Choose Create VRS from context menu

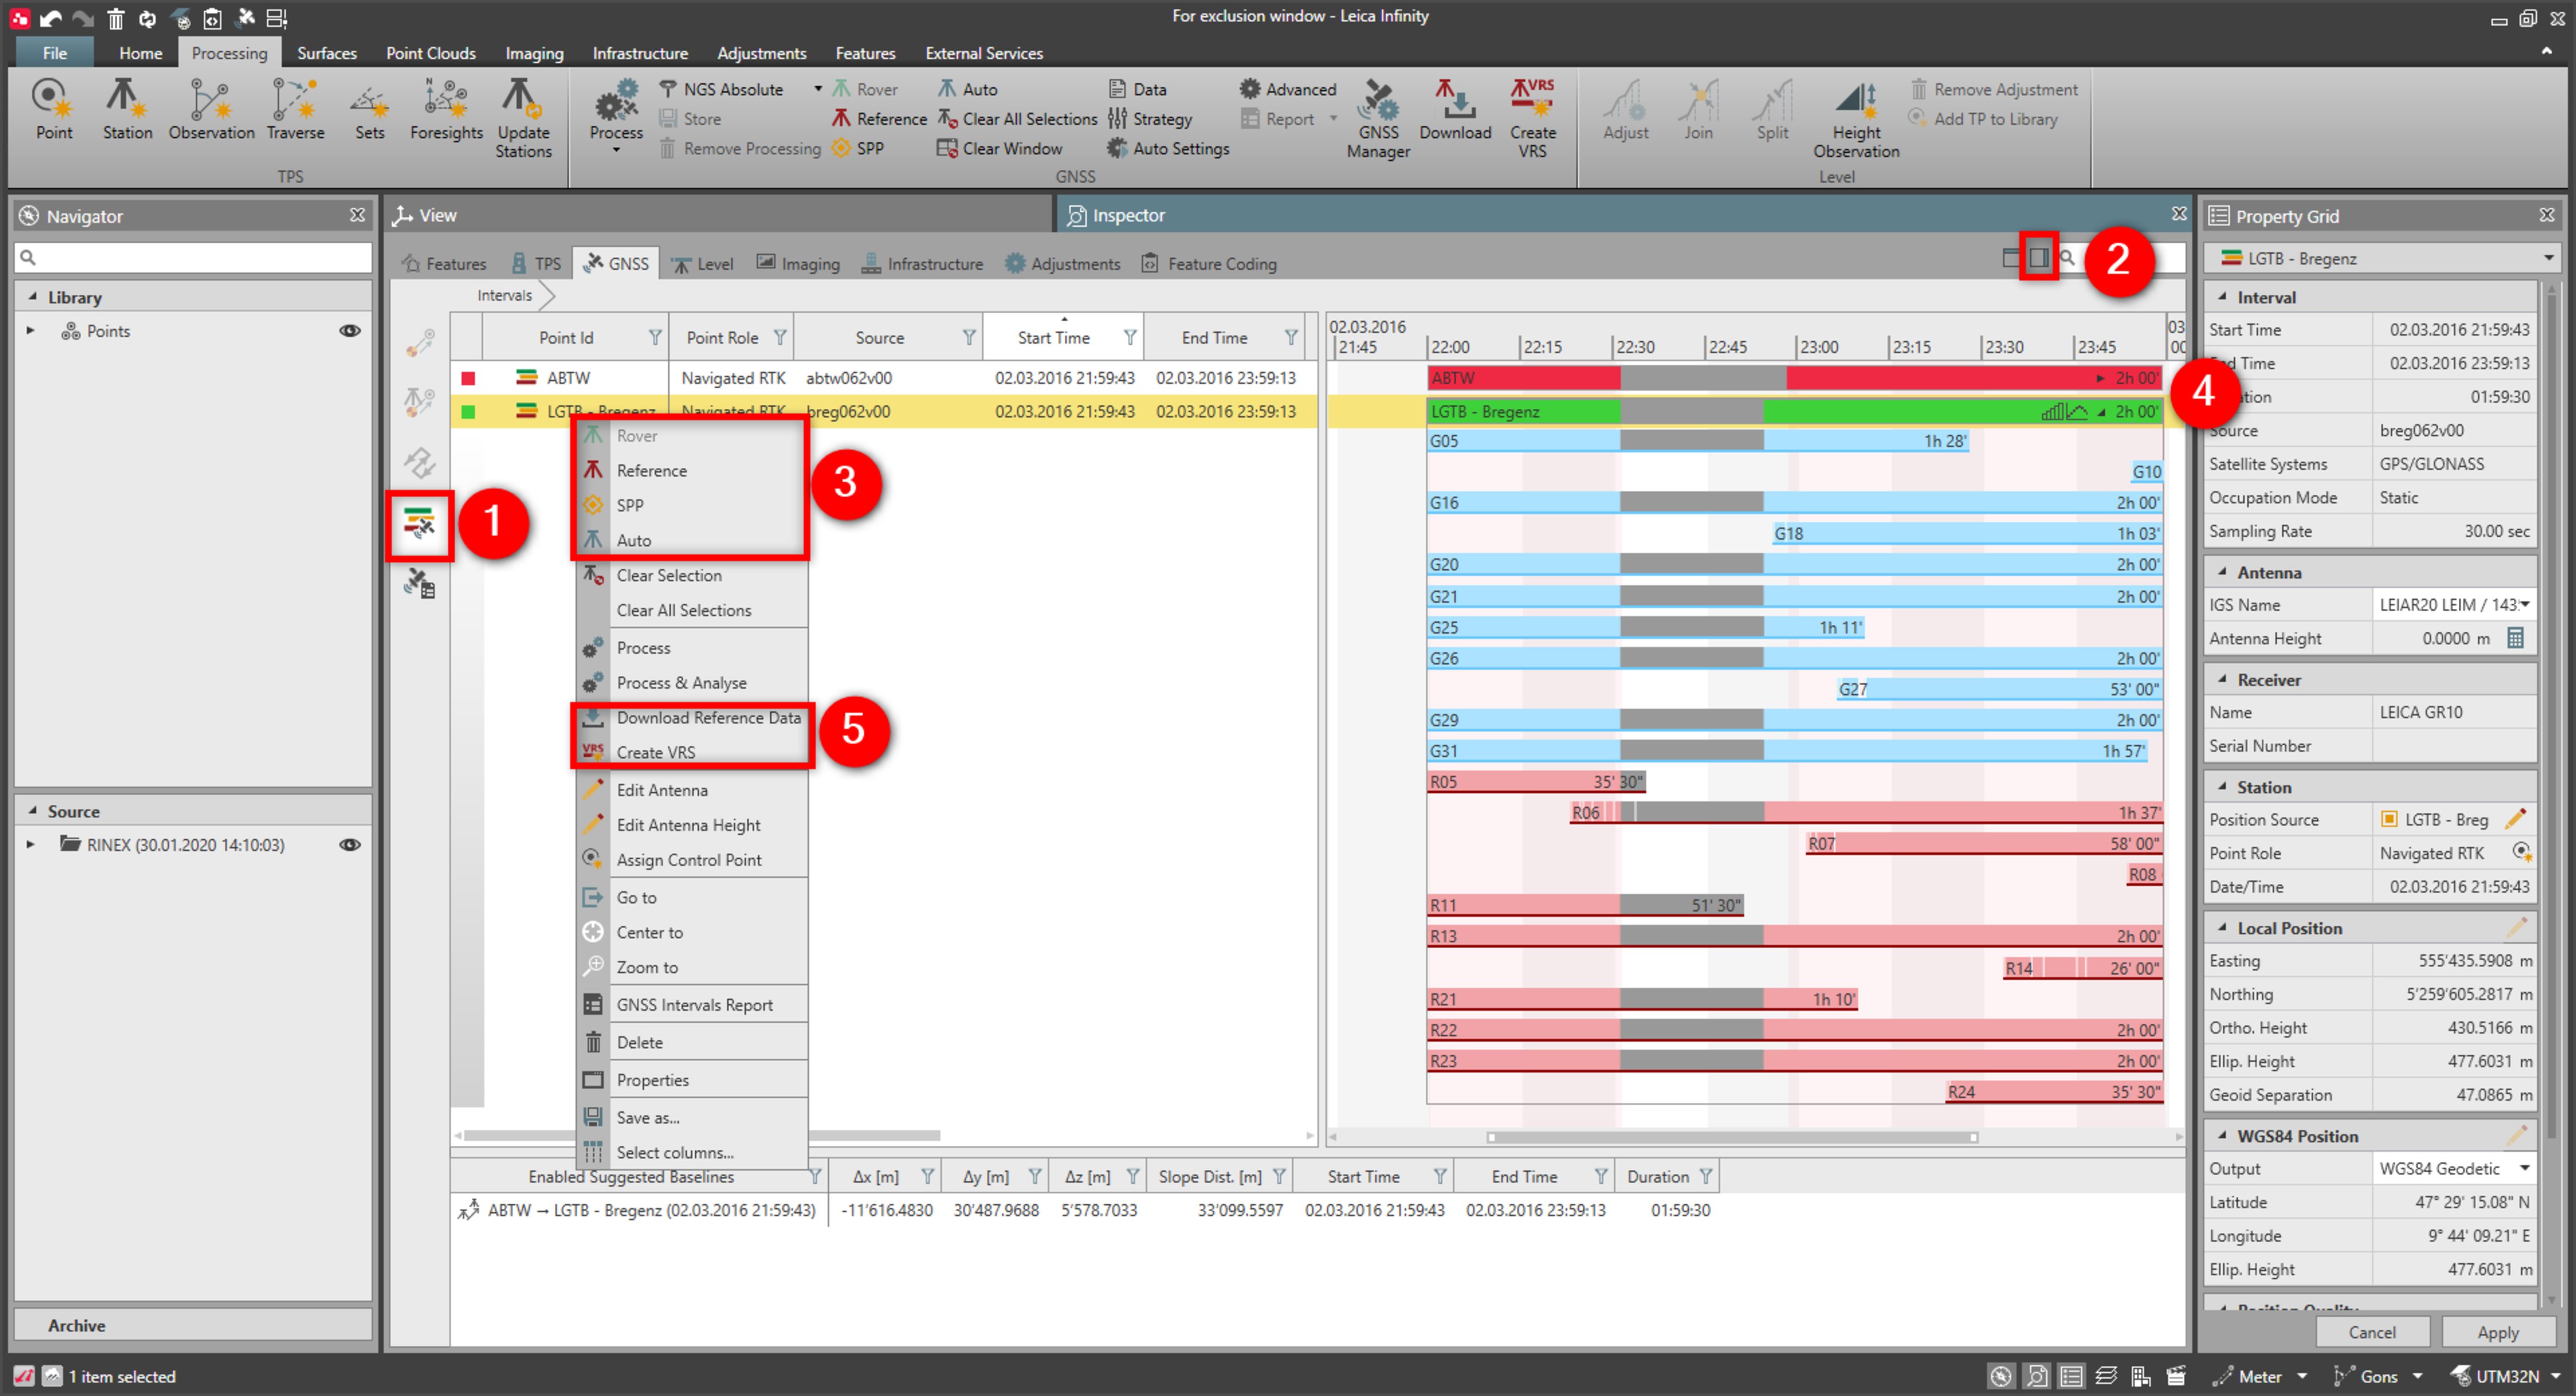(693, 752)
